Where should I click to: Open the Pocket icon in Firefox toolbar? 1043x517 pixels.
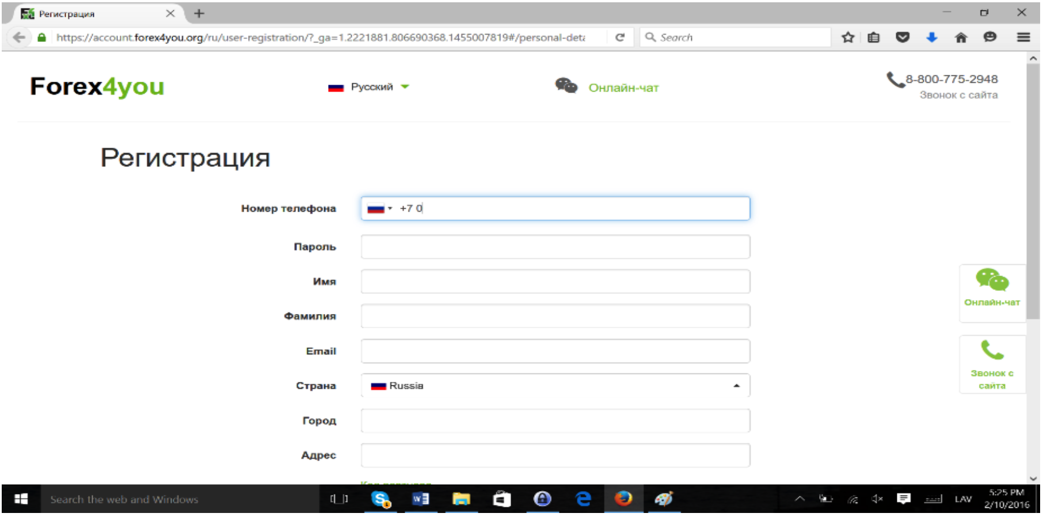point(903,37)
